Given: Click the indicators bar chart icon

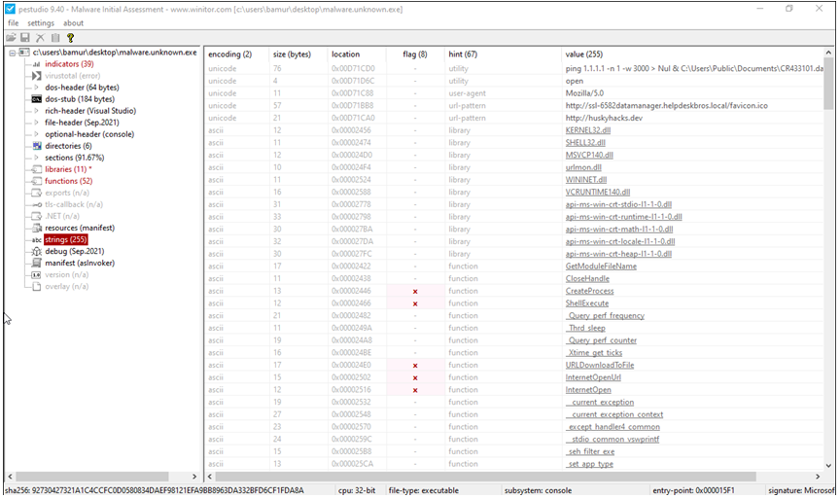Looking at the screenshot, I should click(36, 64).
